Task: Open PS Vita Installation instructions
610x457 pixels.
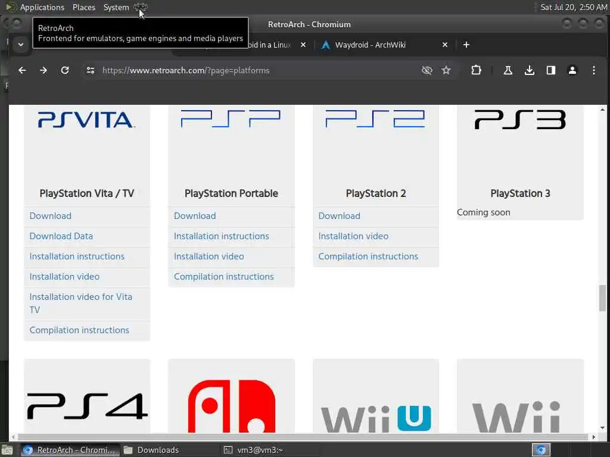Action: [x=77, y=256]
